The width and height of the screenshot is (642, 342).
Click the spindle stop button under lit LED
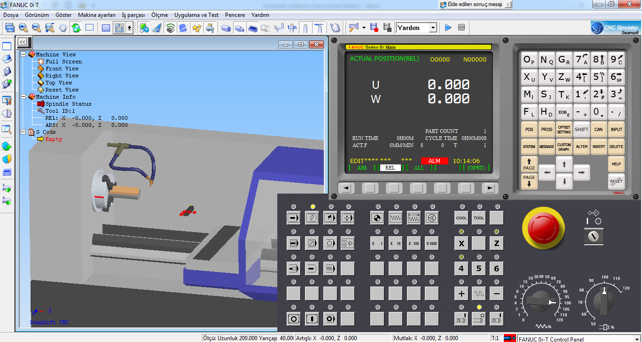pyautogui.click(x=478, y=319)
